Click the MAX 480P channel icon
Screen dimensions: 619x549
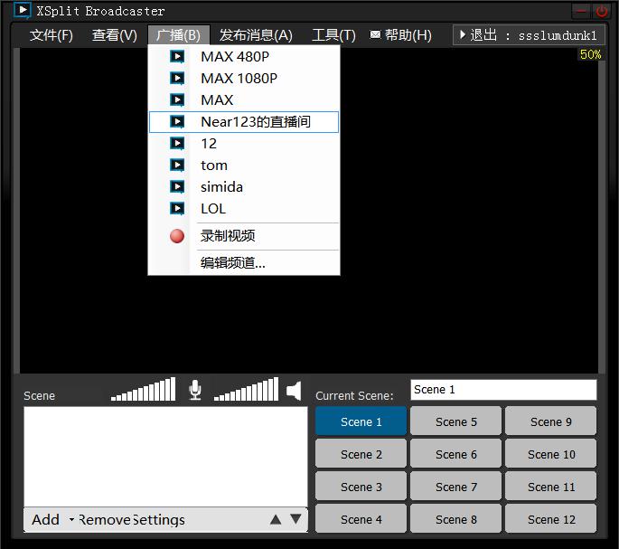pos(177,56)
